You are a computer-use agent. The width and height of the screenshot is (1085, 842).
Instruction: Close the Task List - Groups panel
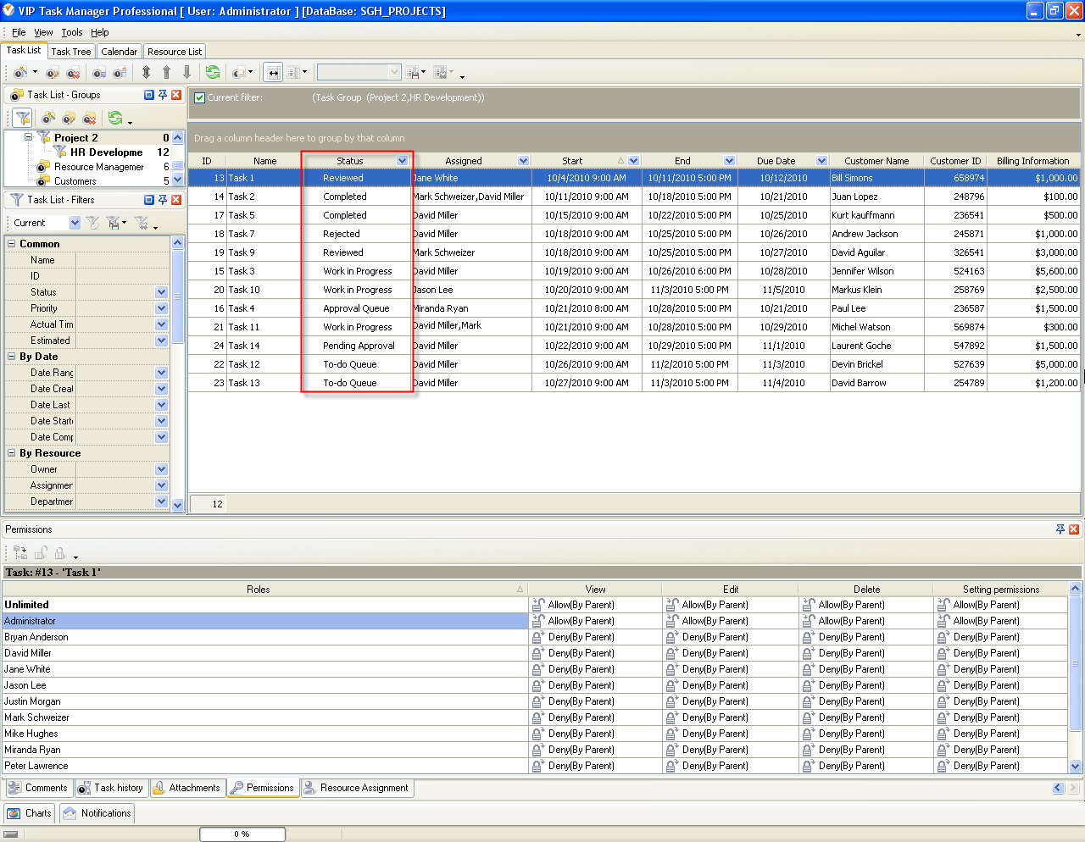click(x=176, y=95)
